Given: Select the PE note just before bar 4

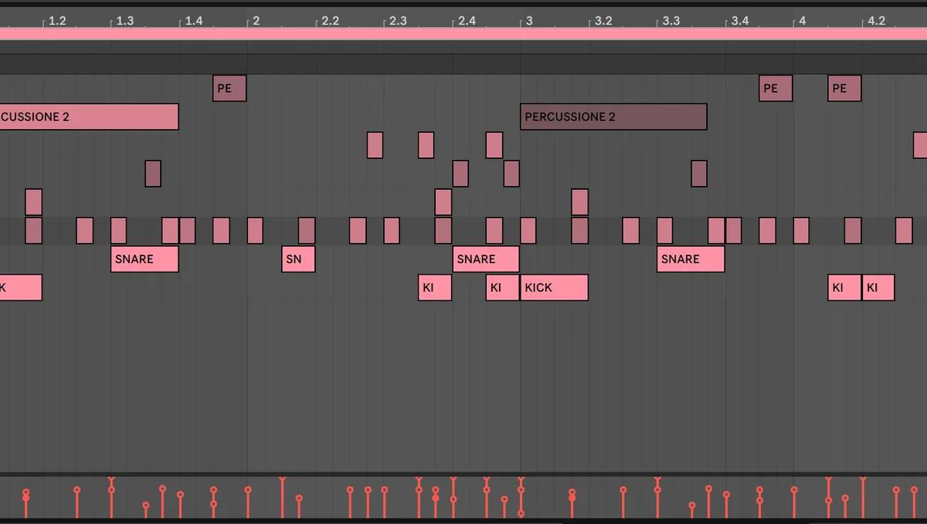Looking at the screenshot, I should (776, 89).
